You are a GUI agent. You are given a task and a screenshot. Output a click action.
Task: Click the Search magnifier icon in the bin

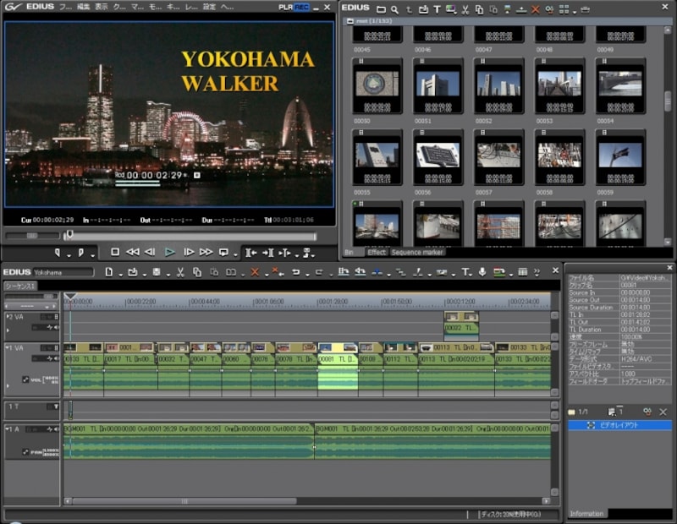pos(395,9)
